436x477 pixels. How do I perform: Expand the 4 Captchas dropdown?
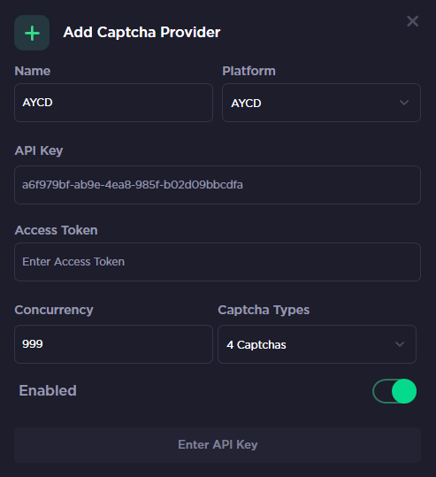[317, 344]
